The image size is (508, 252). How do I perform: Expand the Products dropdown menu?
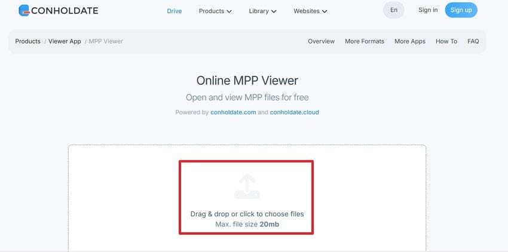pyautogui.click(x=215, y=11)
